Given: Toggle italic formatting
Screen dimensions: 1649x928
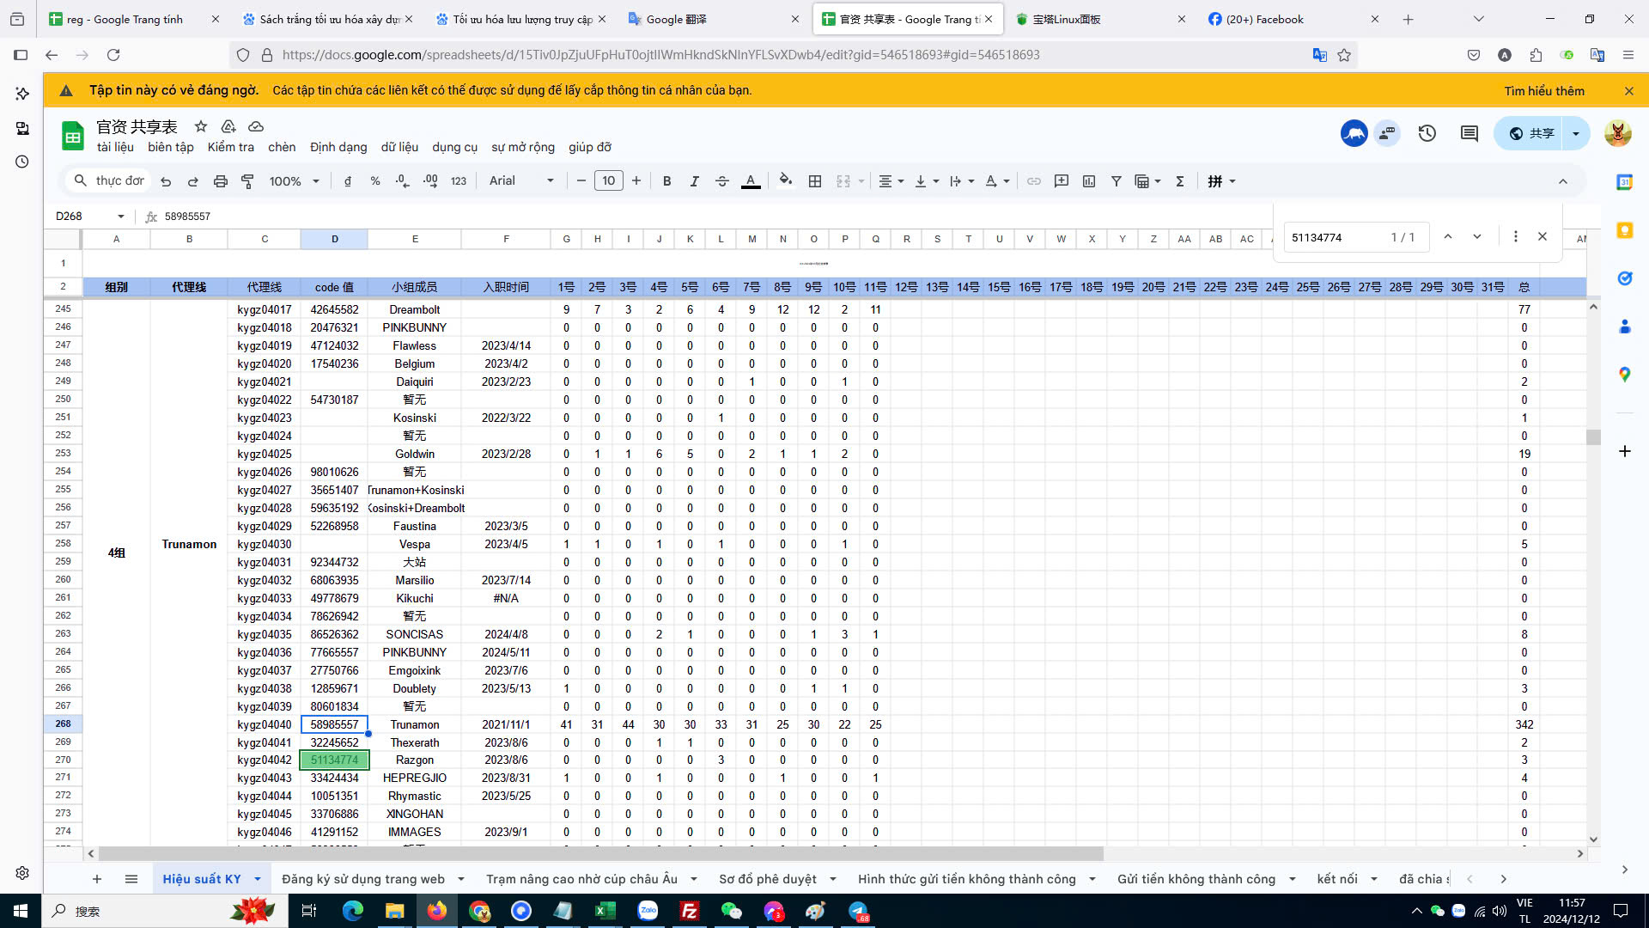Looking at the screenshot, I should coord(694,181).
